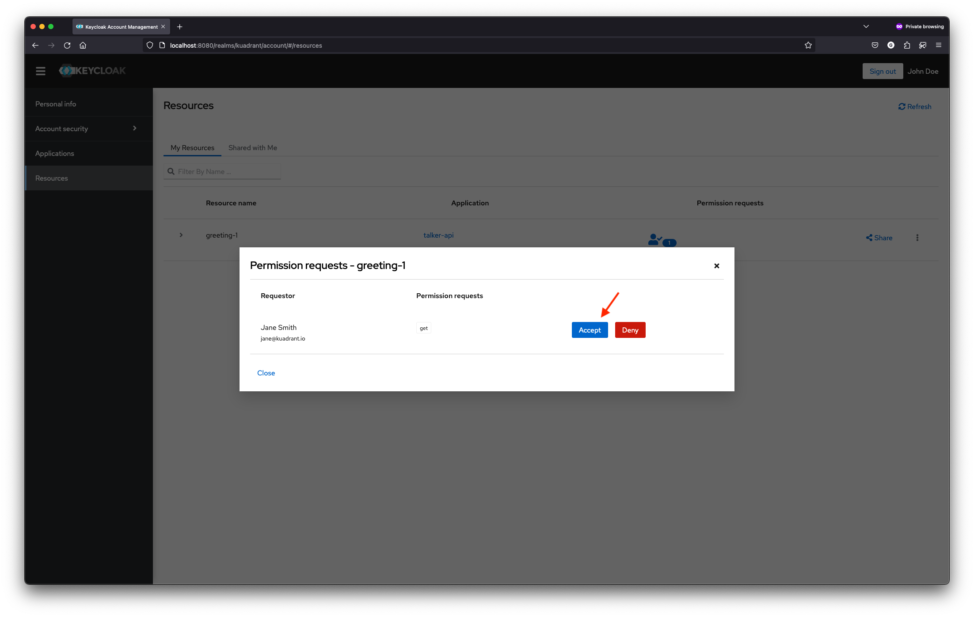Open the kebab menu on greeting-1 row

pos(917,238)
